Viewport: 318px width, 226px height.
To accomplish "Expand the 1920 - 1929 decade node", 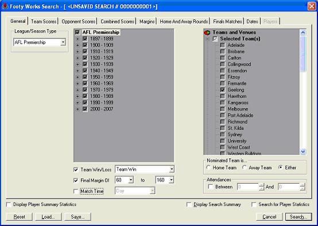I will 77,58.
